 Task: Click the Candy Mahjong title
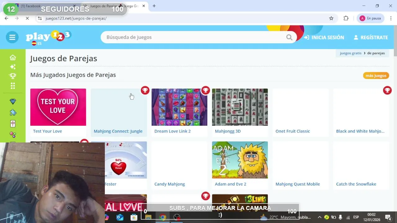click(170, 184)
